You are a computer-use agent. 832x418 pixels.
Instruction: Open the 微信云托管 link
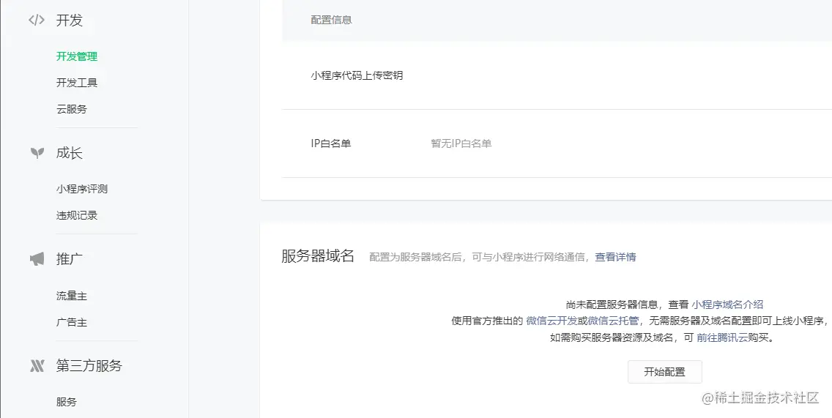click(x=614, y=321)
